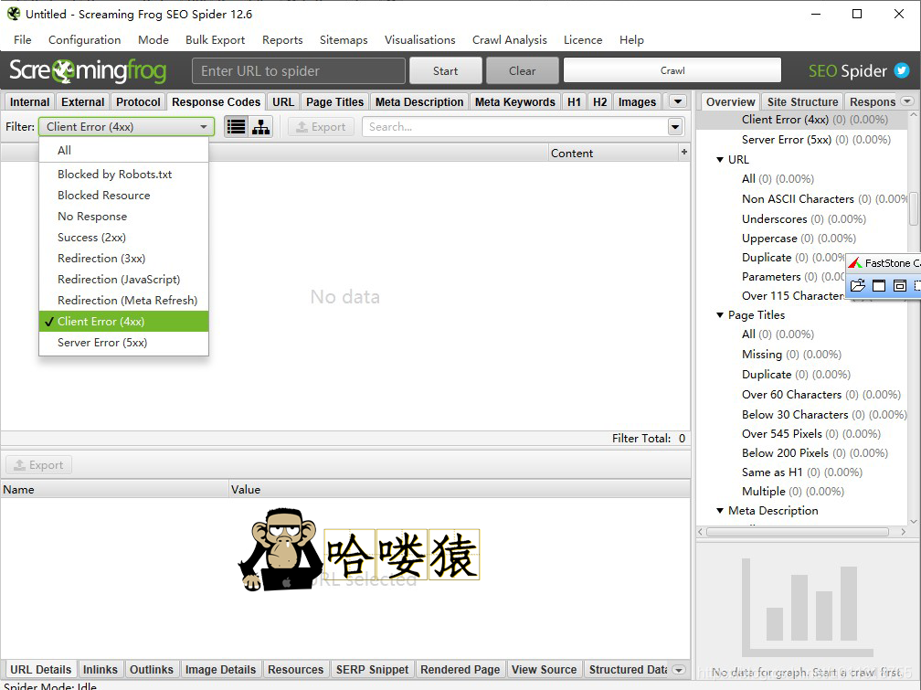Screen dimensions: 921x690
Task: Click the FastStone capture active window icon
Action: [x=900, y=285]
